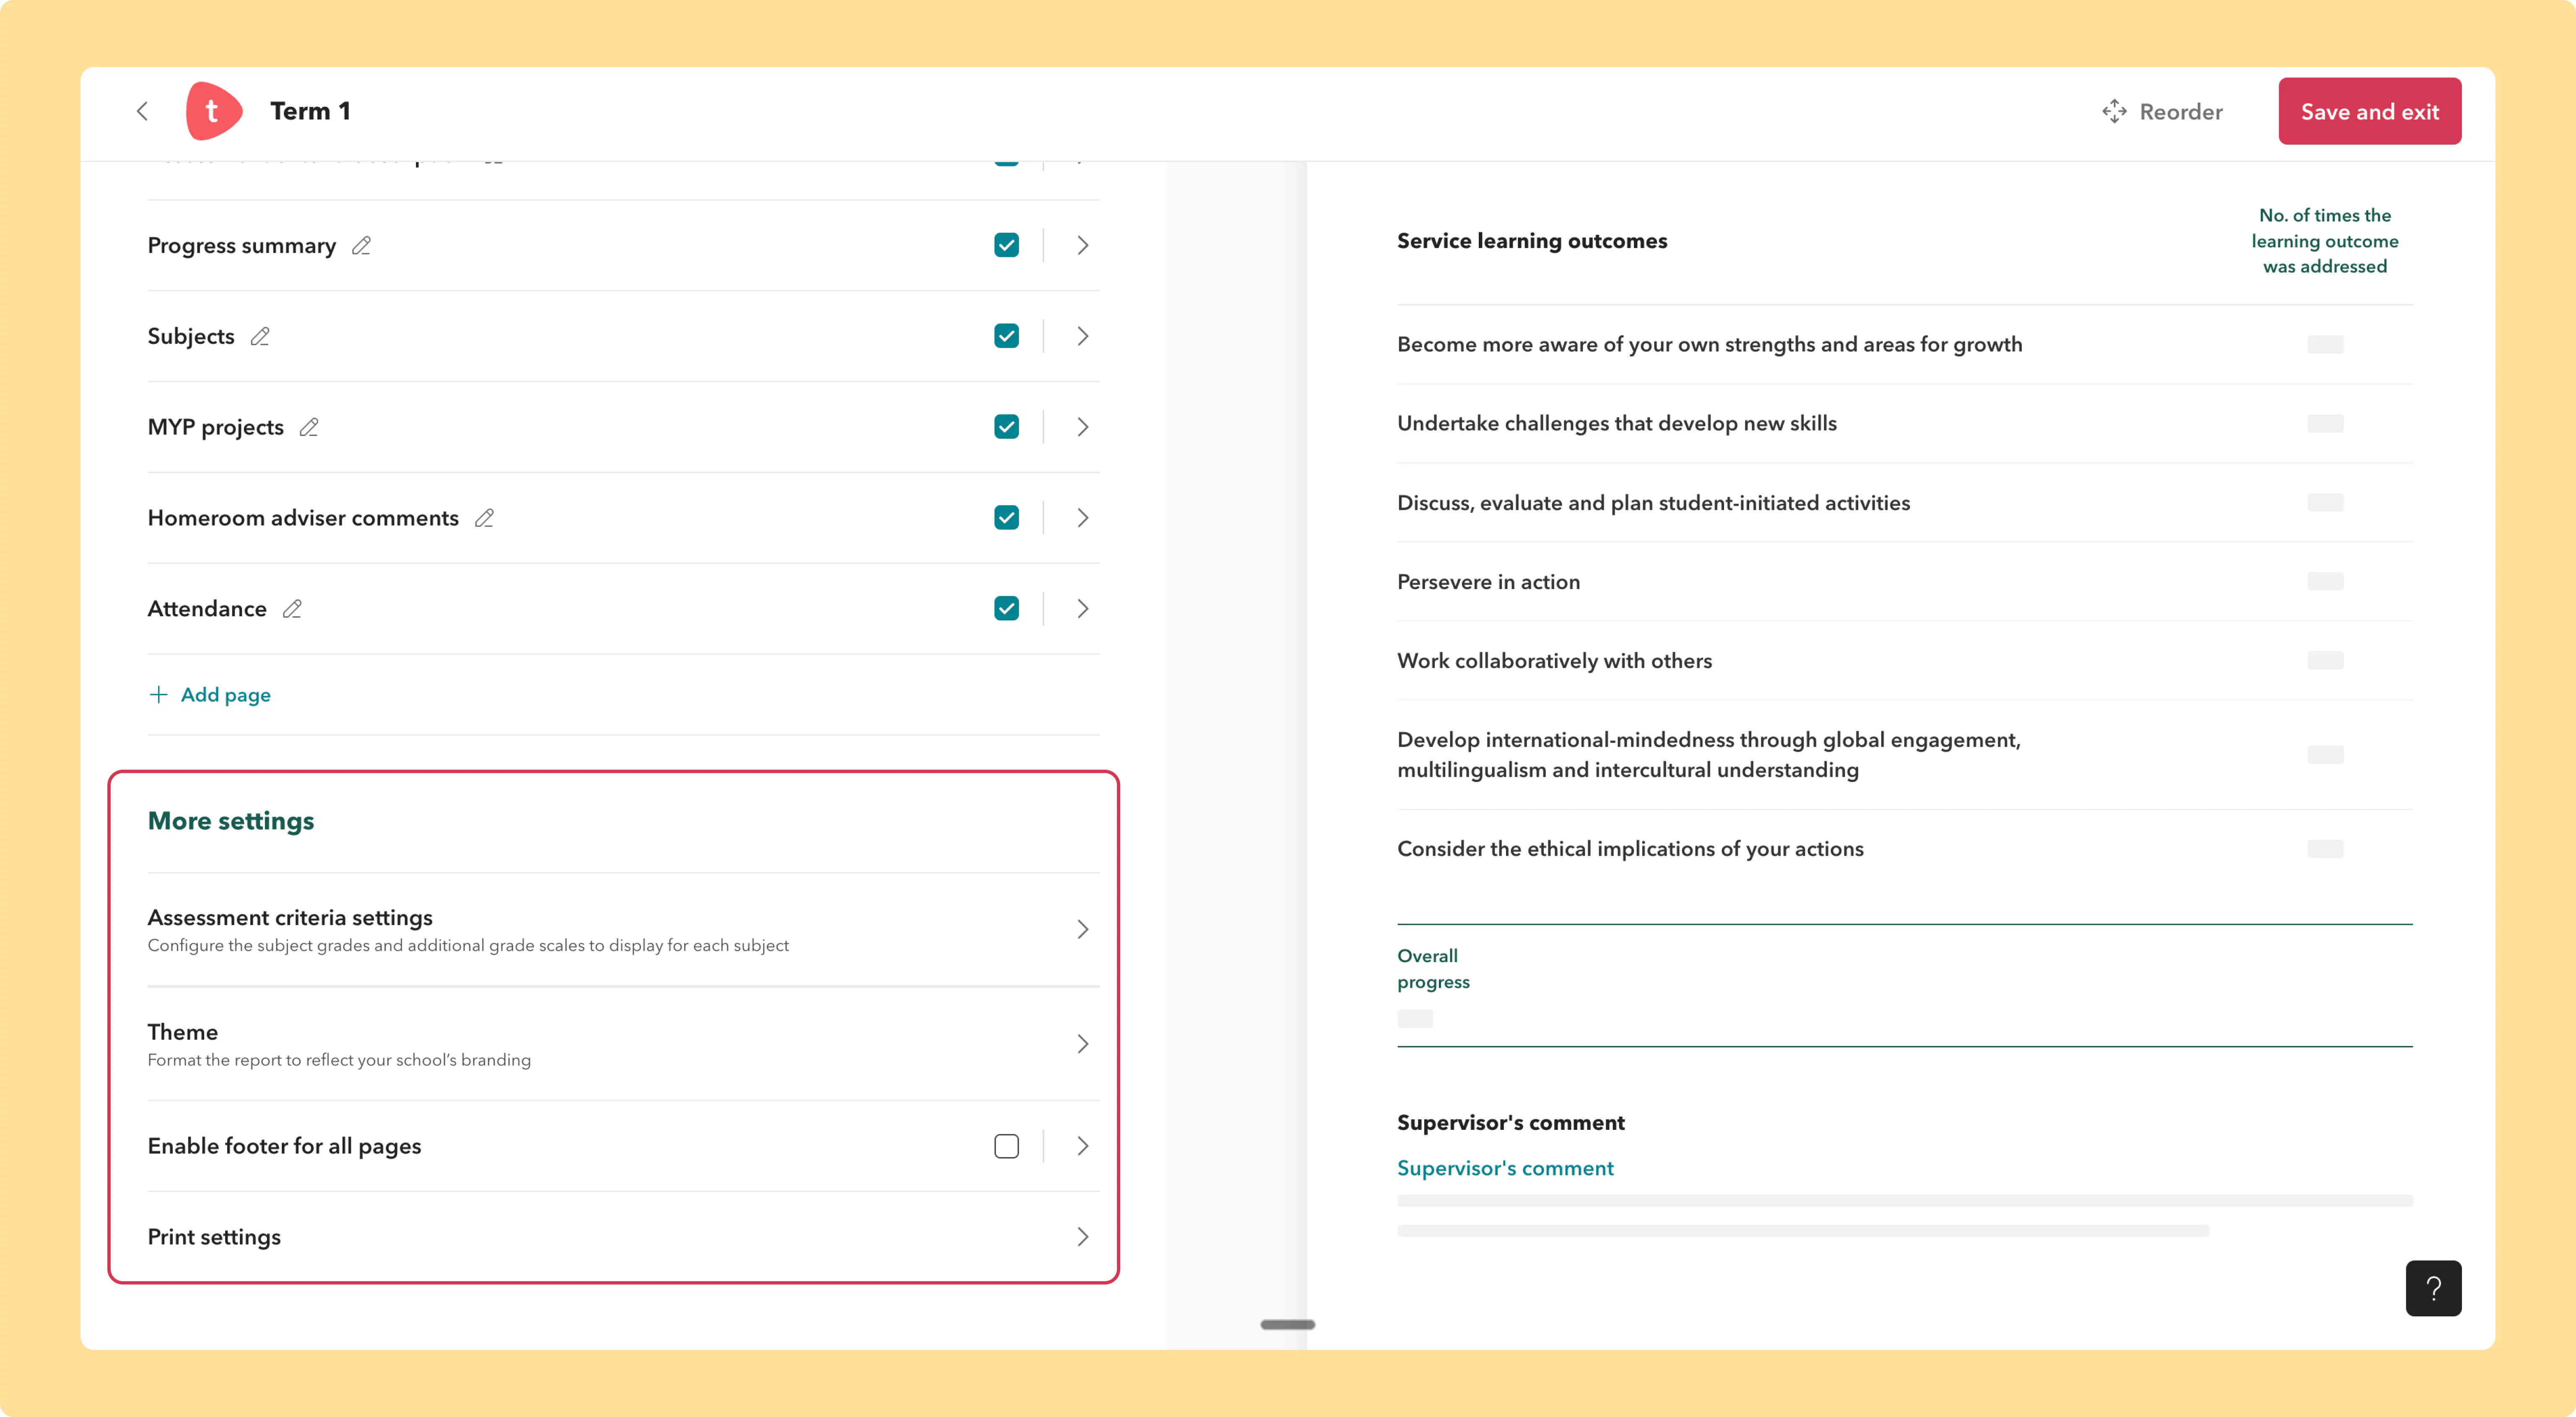Open Assessment criteria settings row
This screenshot has height=1417, width=2576.
click(623, 930)
